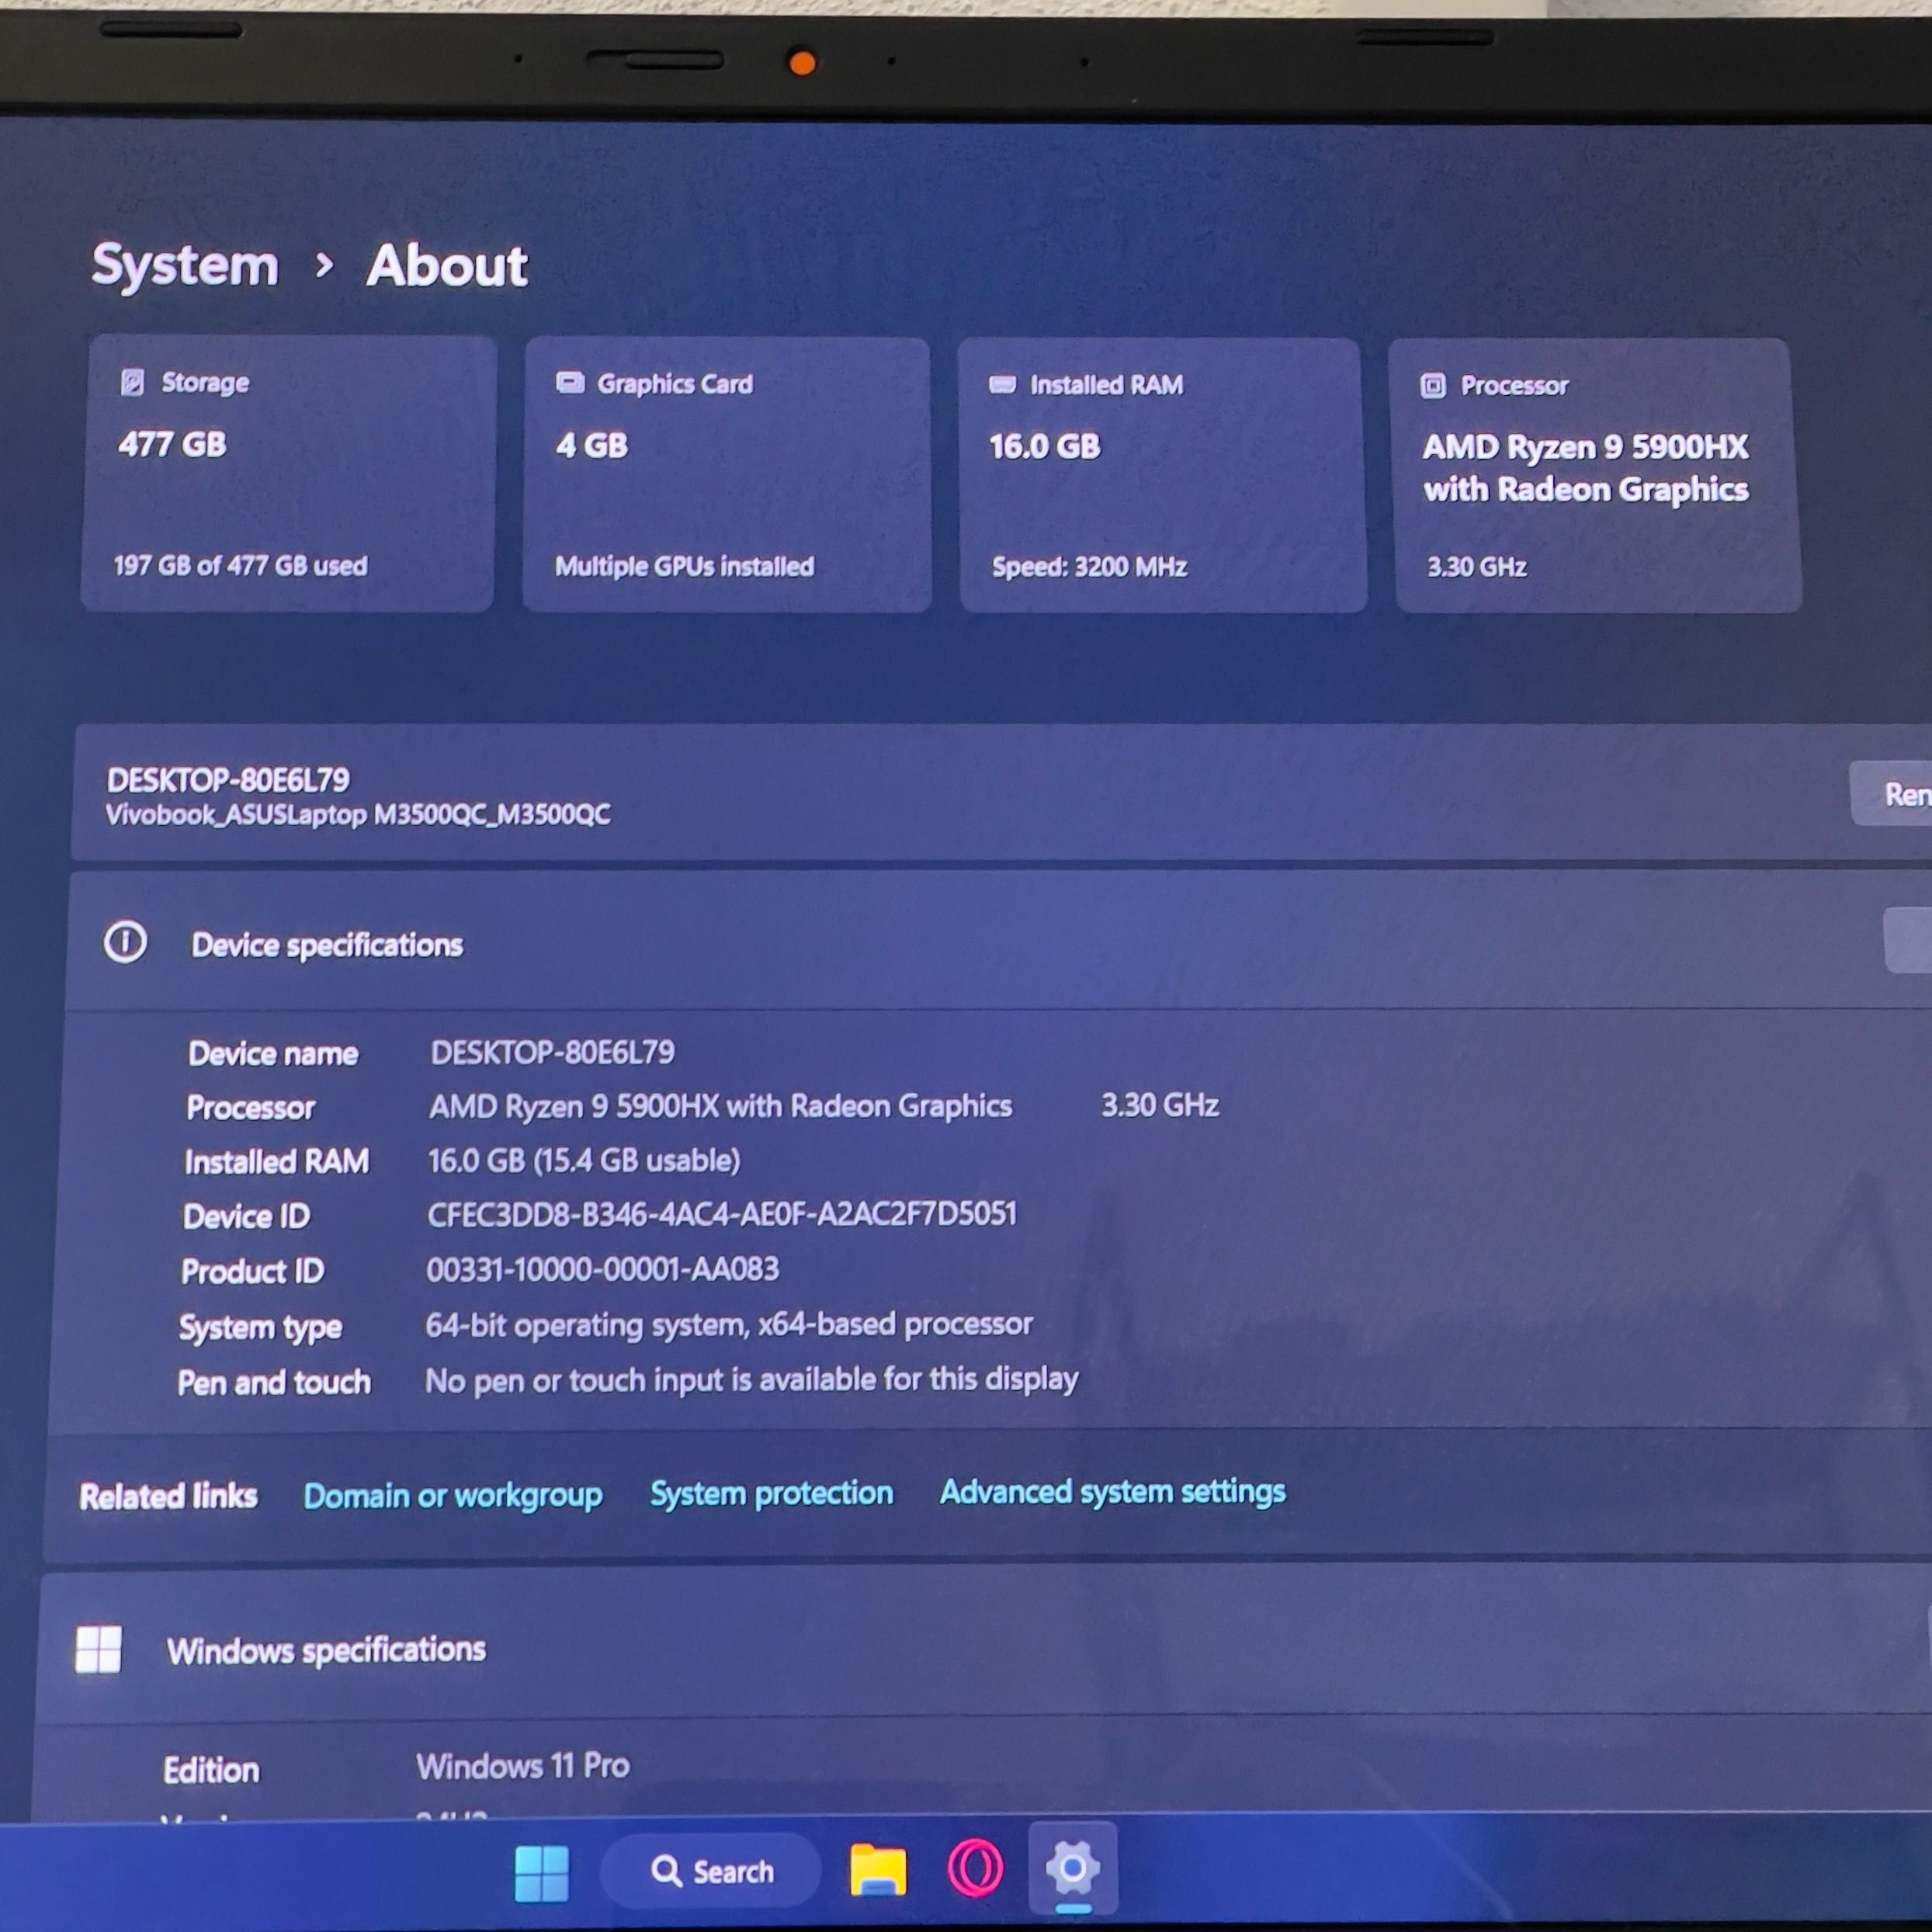Click the Copy button beside Device specifications
Image resolution: width=1932 pixels, height=1932 pixels.
pos(1909,940)
